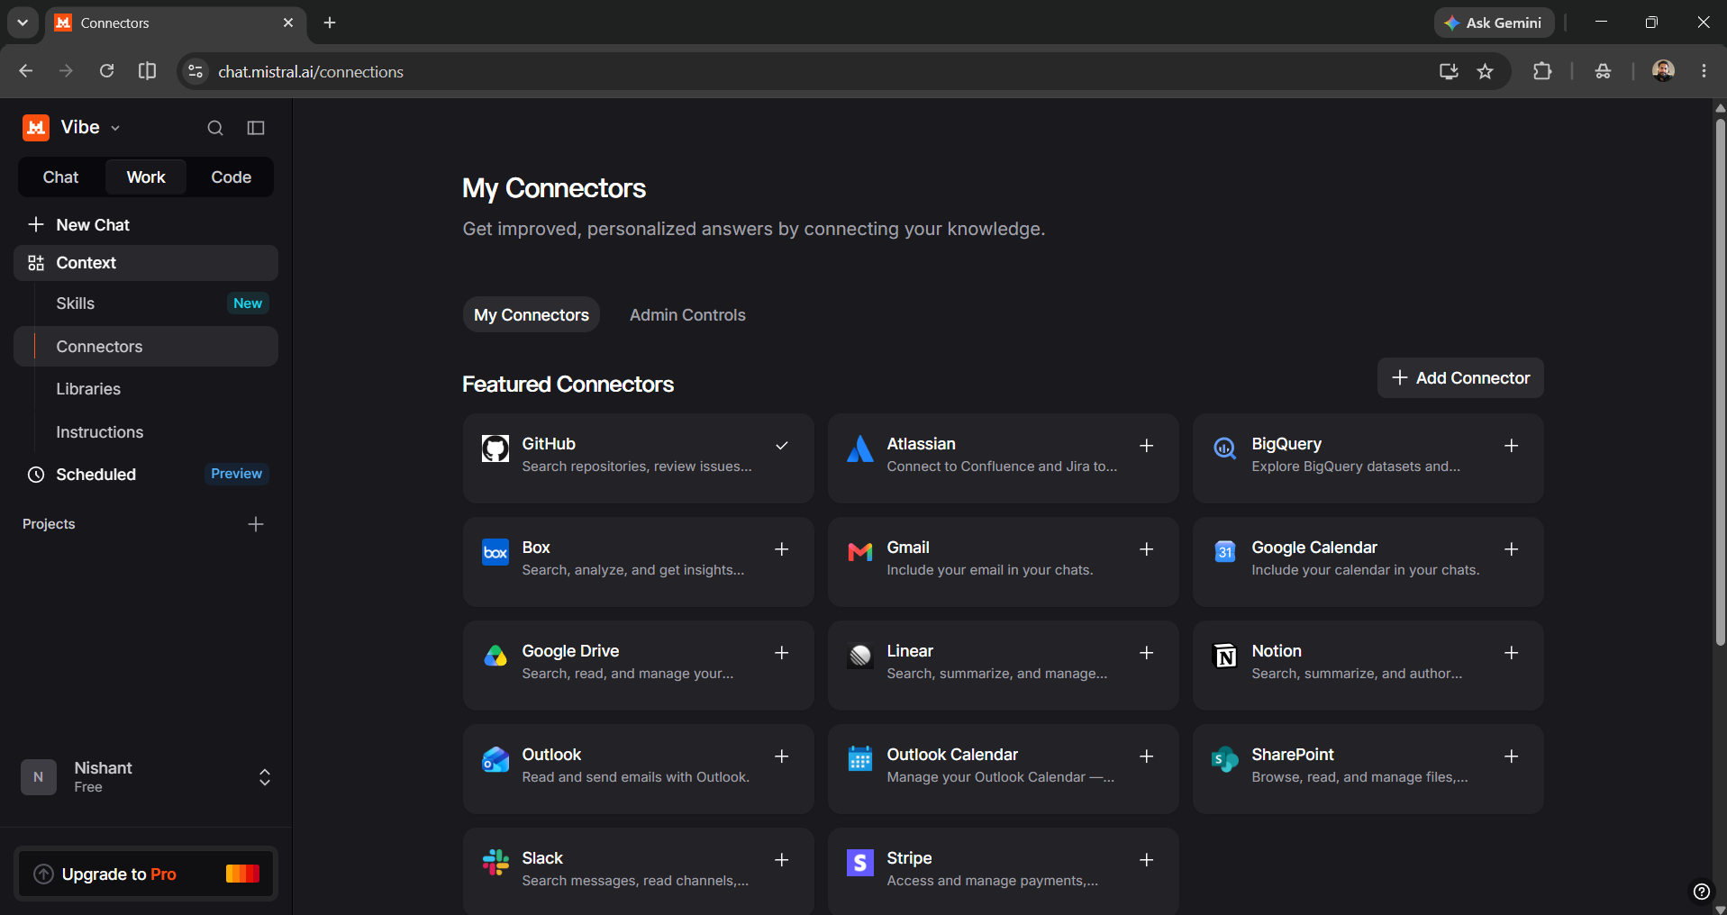Viewport: 1727px width, 915px height.
Task: Add the Linear connector with its plus icon
Action: click(x=1147, y=653)
